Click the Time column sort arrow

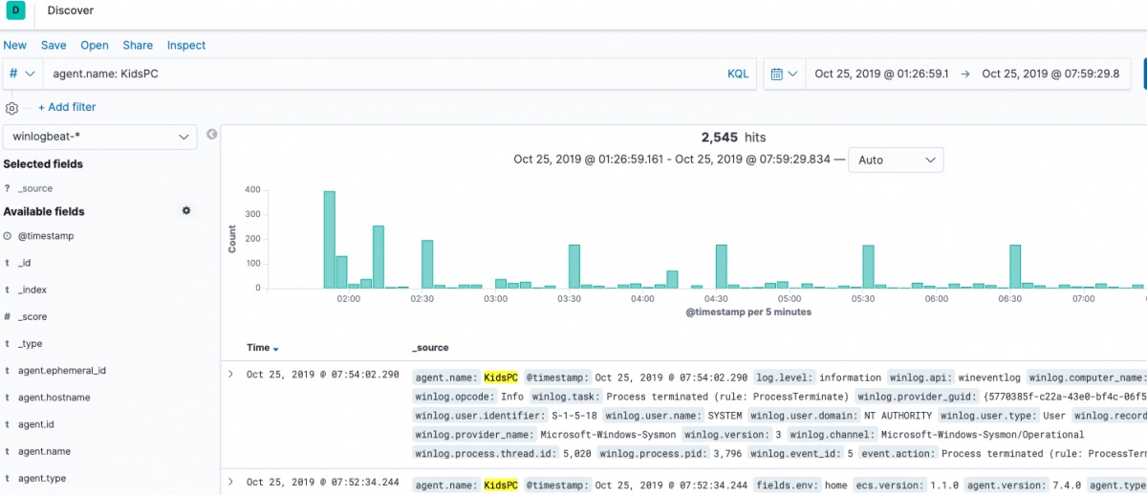pyautogui.click(x=277, y=349)
